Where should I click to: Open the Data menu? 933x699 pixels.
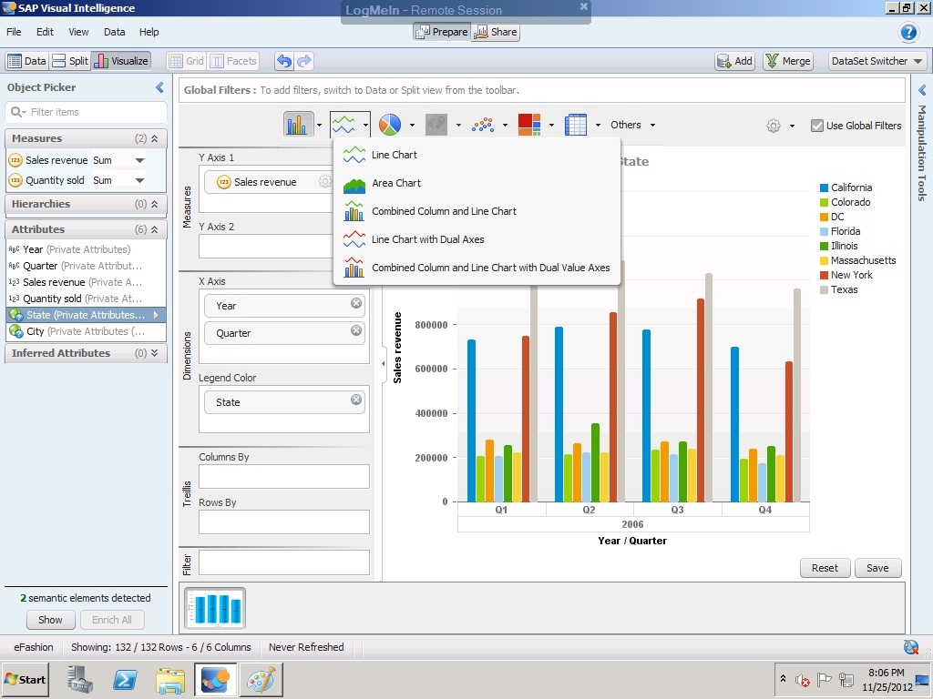[114, 32]
